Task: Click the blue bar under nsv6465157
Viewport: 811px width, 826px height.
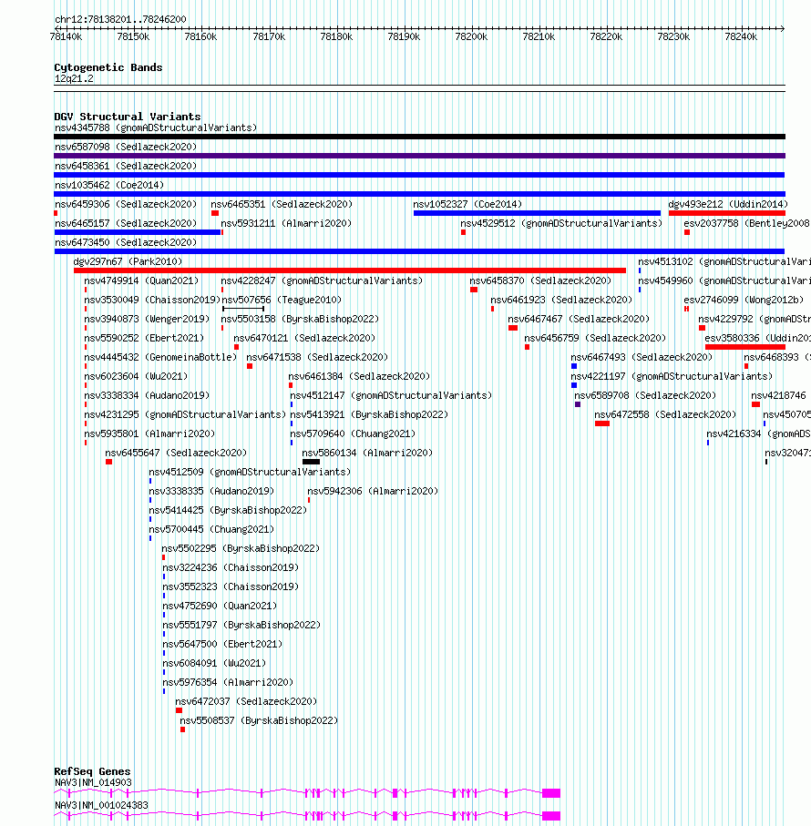Action: 138,232
